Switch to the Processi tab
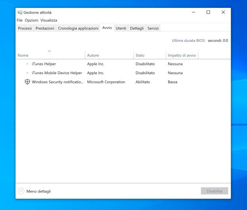 pos(25,28)
